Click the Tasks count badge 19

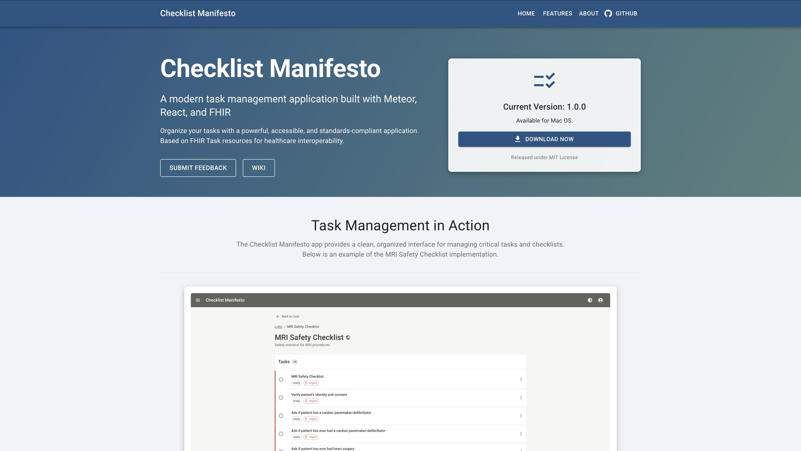point(295,362)
